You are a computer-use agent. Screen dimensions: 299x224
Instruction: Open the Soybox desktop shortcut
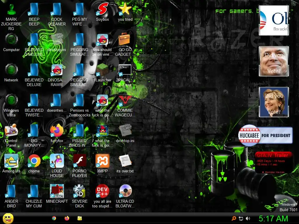coord(102,10)
